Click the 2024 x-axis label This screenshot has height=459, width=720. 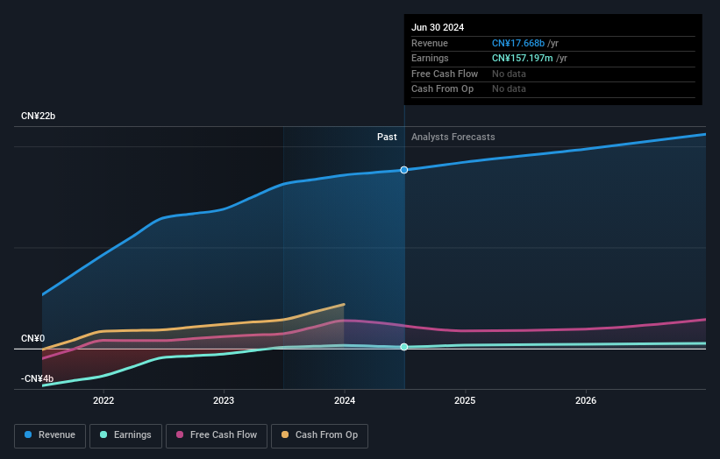(345, 401)
